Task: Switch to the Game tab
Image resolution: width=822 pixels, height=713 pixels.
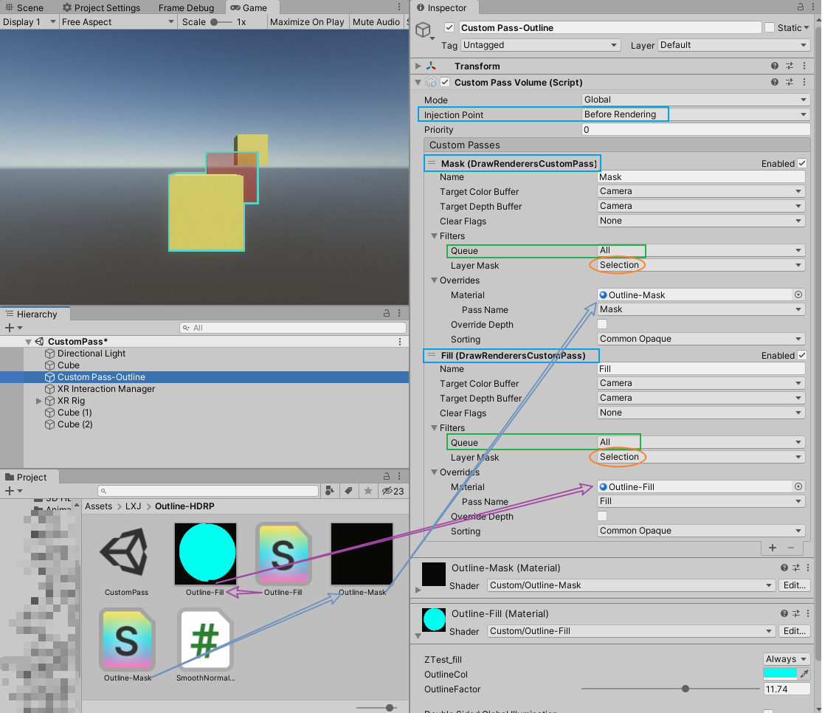Action: click(x=251, y=7)
